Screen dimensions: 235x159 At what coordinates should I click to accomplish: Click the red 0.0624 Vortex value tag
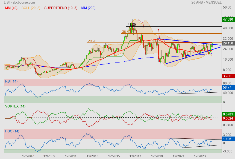[x=228, y=118]
